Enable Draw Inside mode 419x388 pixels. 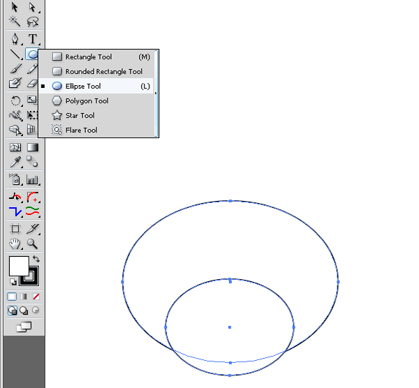36,311
